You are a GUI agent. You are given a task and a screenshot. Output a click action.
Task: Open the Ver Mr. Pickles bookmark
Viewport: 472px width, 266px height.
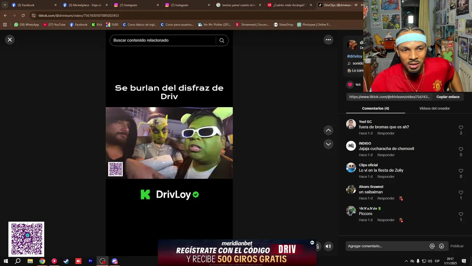[215, 25]
